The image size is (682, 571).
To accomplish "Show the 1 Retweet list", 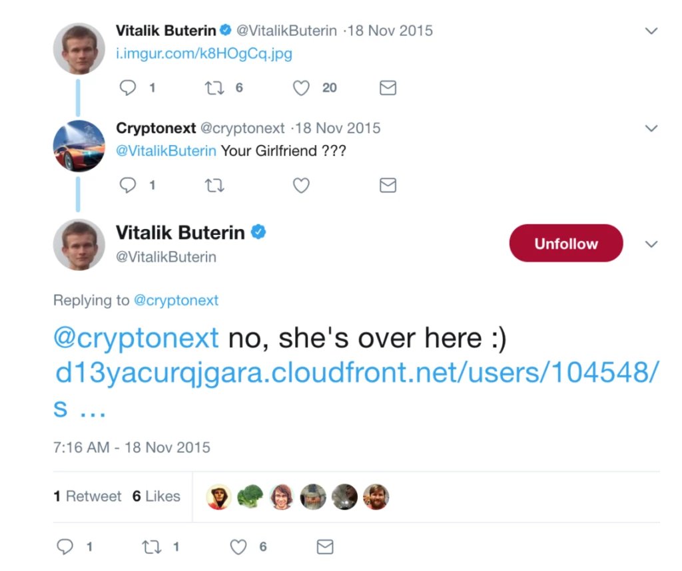I will pyautogui.click(x=87, y=496).
